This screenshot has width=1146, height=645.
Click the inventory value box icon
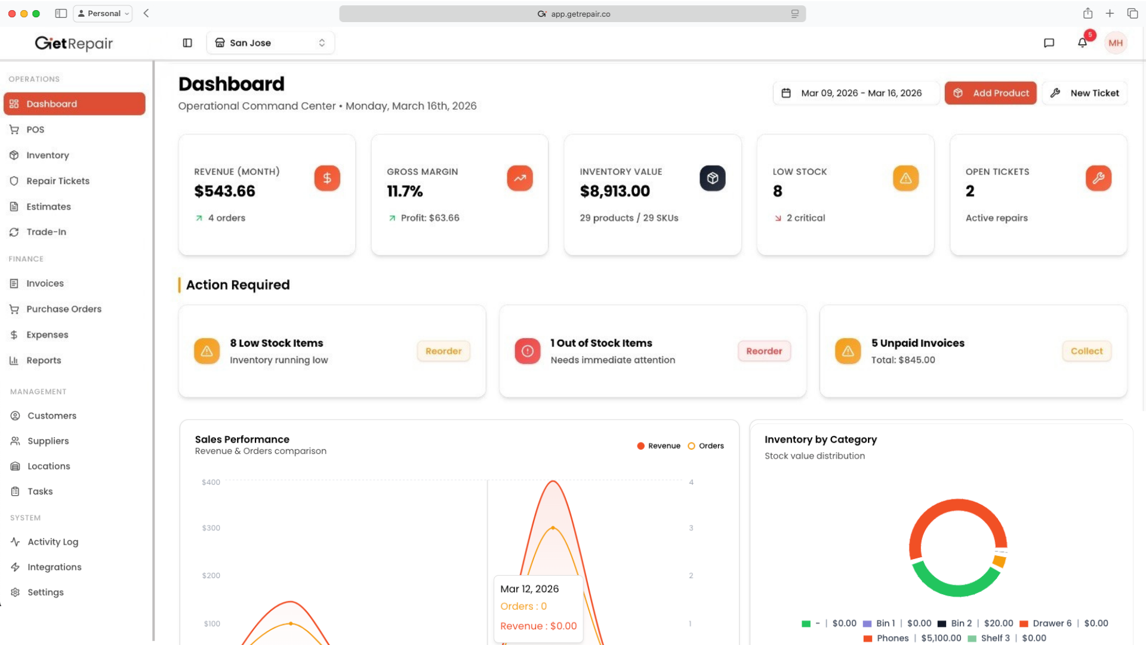pos(712,178)
